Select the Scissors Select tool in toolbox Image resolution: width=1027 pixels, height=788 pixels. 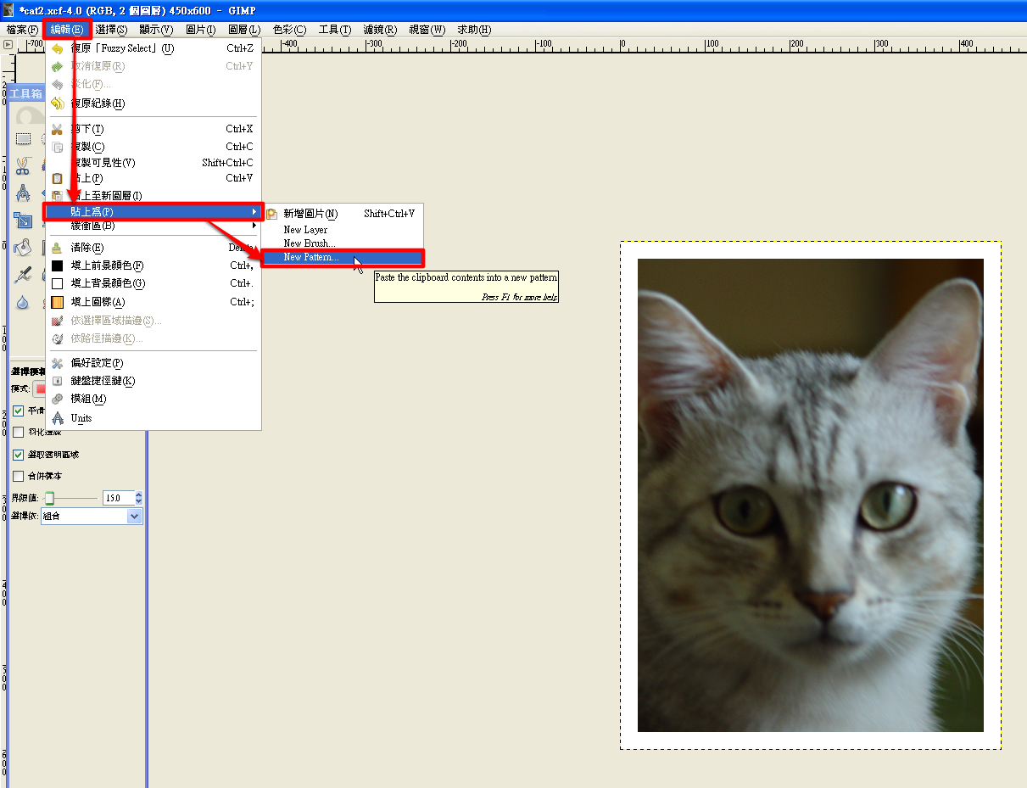pyautogui.click(x=24, y=165)
